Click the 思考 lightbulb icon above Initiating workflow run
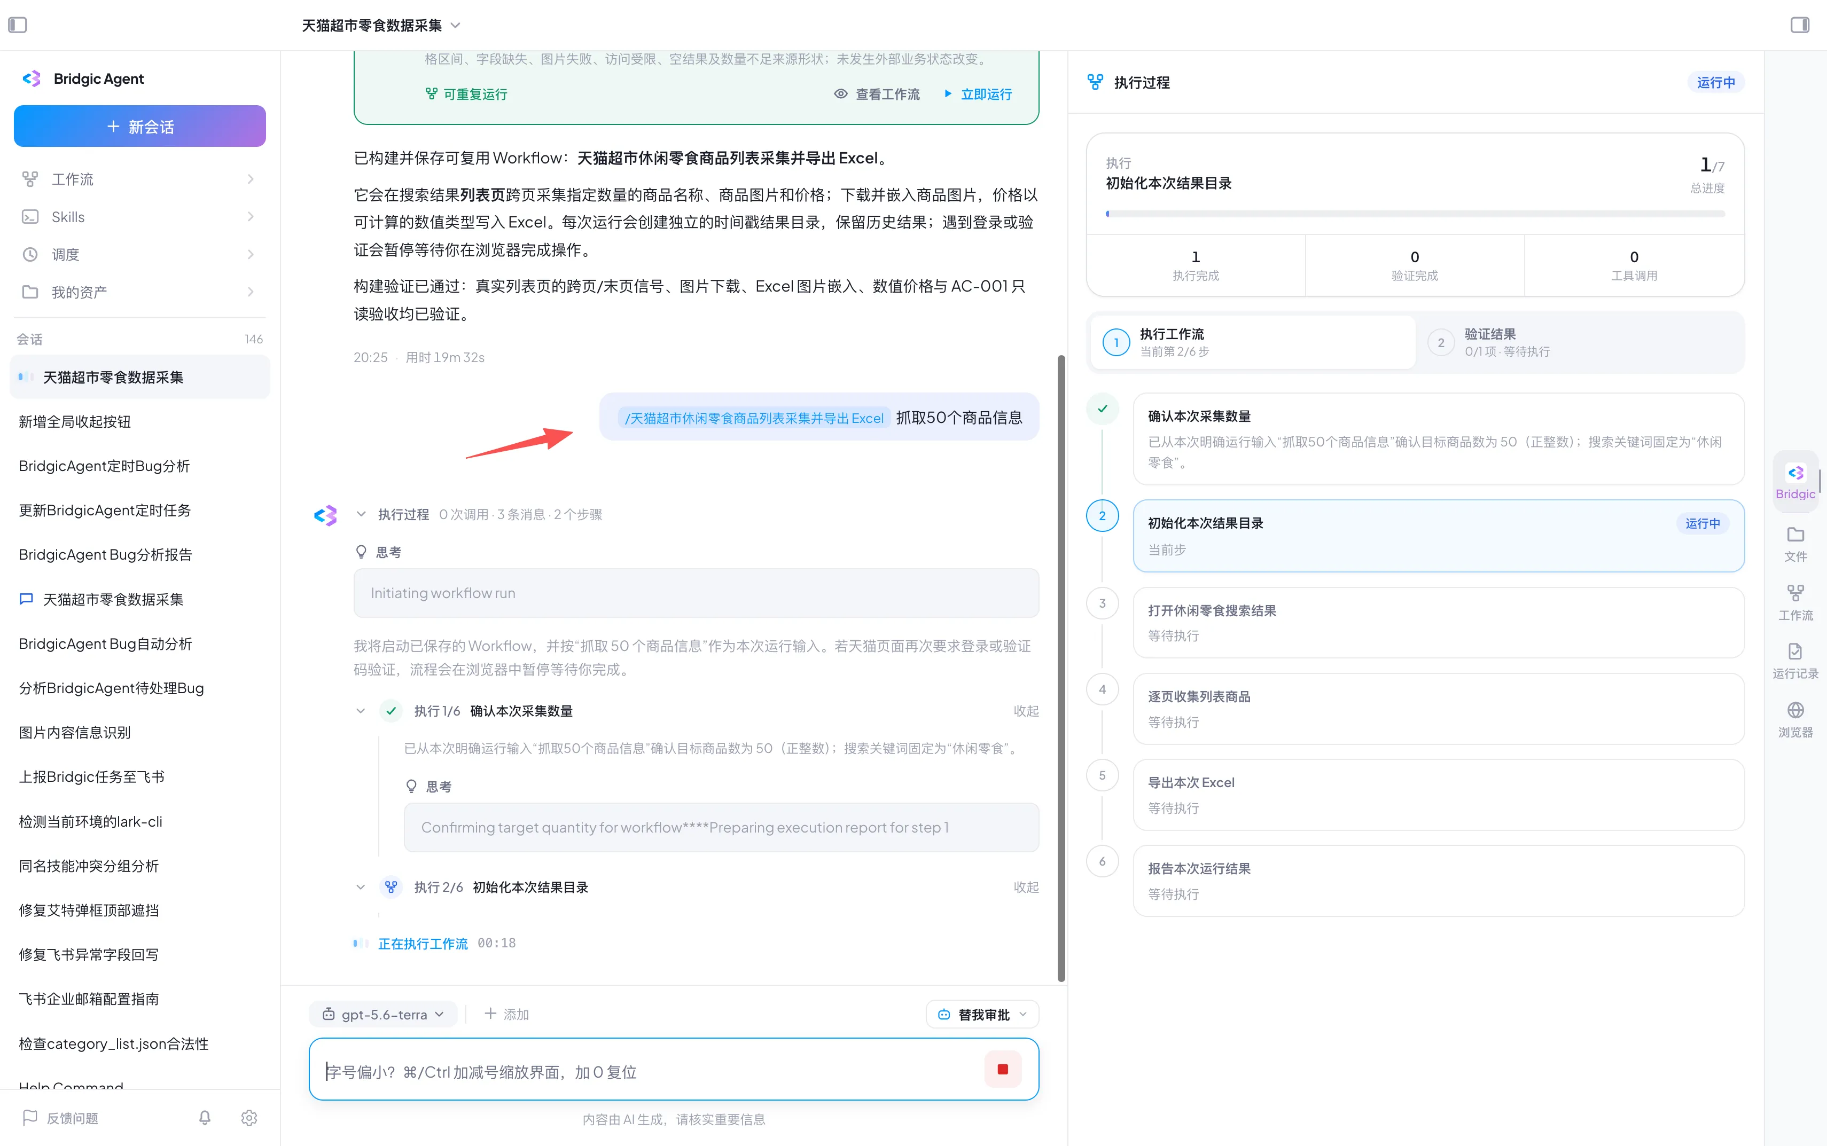 click(362, 552)
